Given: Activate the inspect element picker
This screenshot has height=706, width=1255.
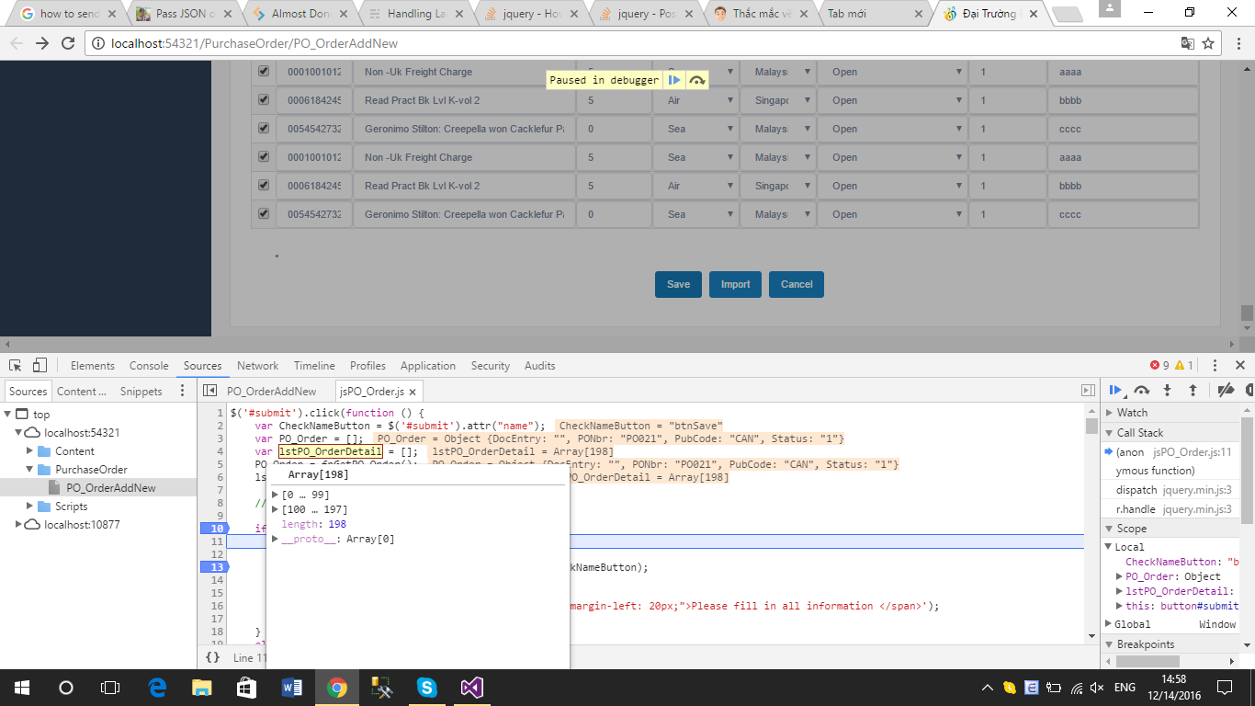Looking at the screenshot, I should (x=17, y=366).
